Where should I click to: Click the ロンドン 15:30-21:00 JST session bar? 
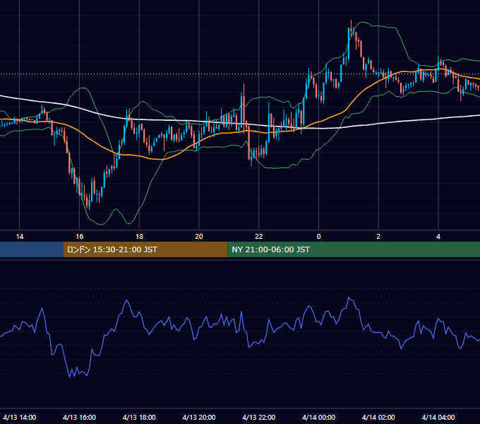(145, 249)
